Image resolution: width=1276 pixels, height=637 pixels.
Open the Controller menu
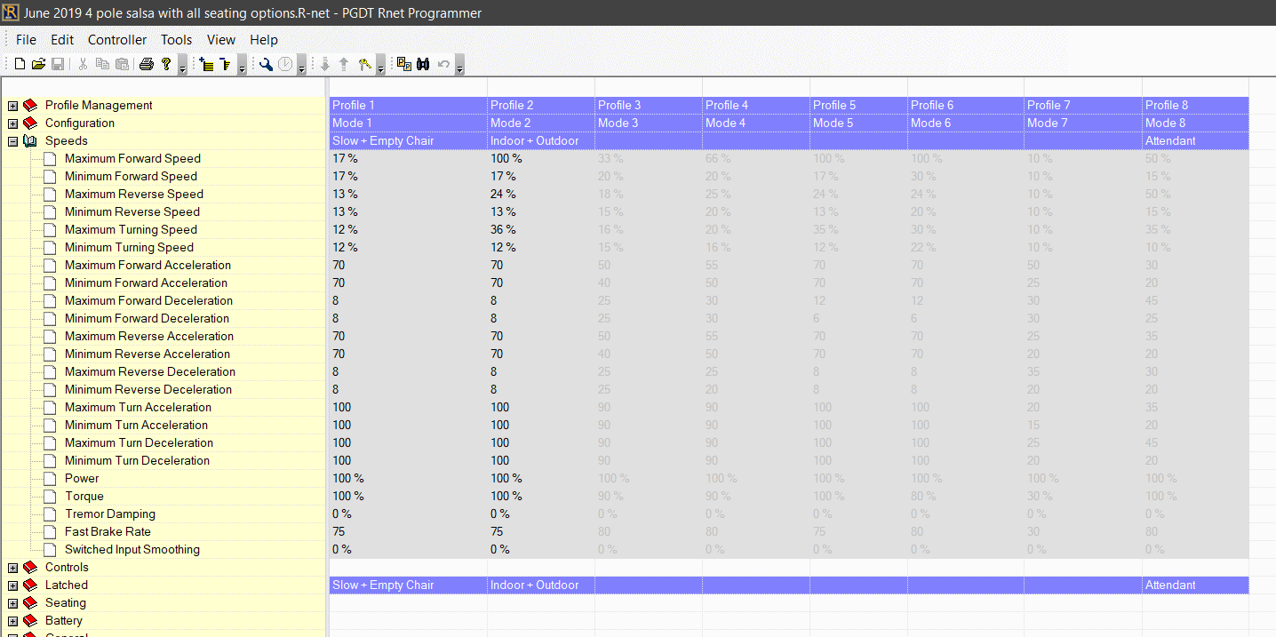pyautogui.click(x=117, y=40)
